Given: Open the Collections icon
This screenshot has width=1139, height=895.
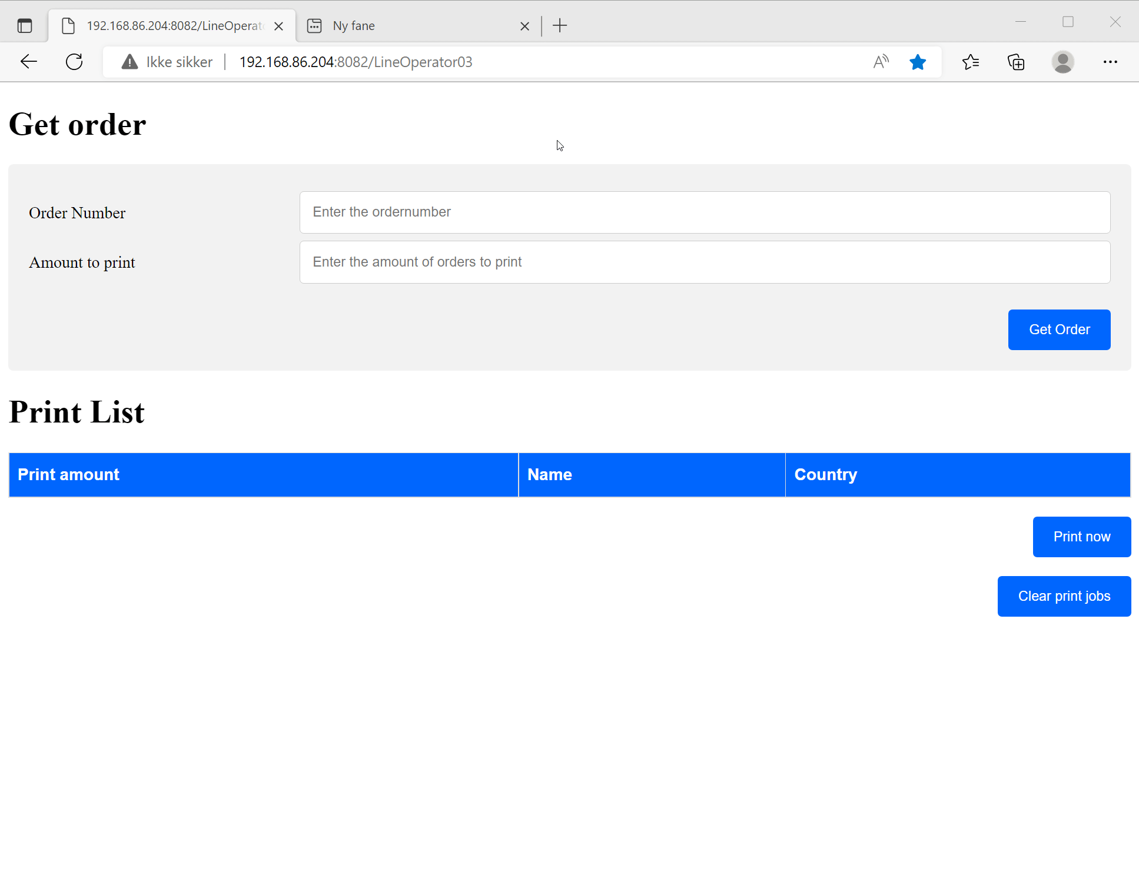Looking at the screenshot, I should point(1017,62).
